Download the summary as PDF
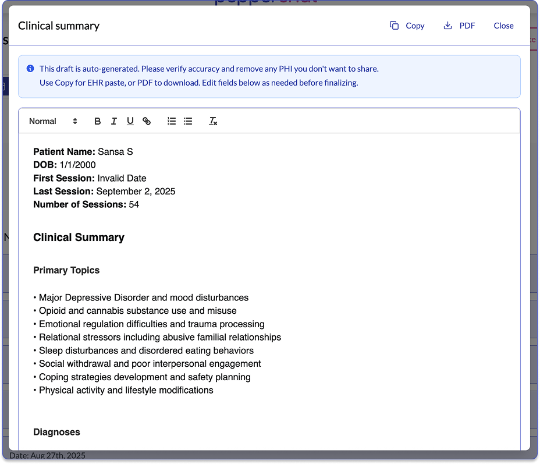Viewport: 540px width, 464px height. click(460, 26)
